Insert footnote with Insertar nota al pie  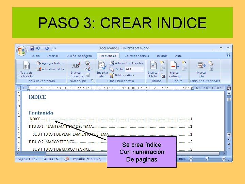(76, 70)
